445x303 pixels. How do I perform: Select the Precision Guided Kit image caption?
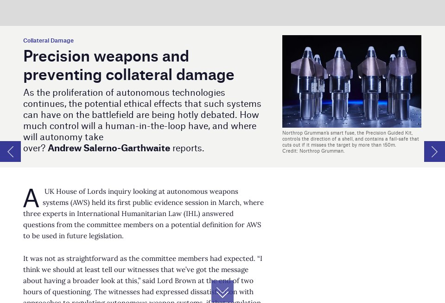click(x=350, y=139)
